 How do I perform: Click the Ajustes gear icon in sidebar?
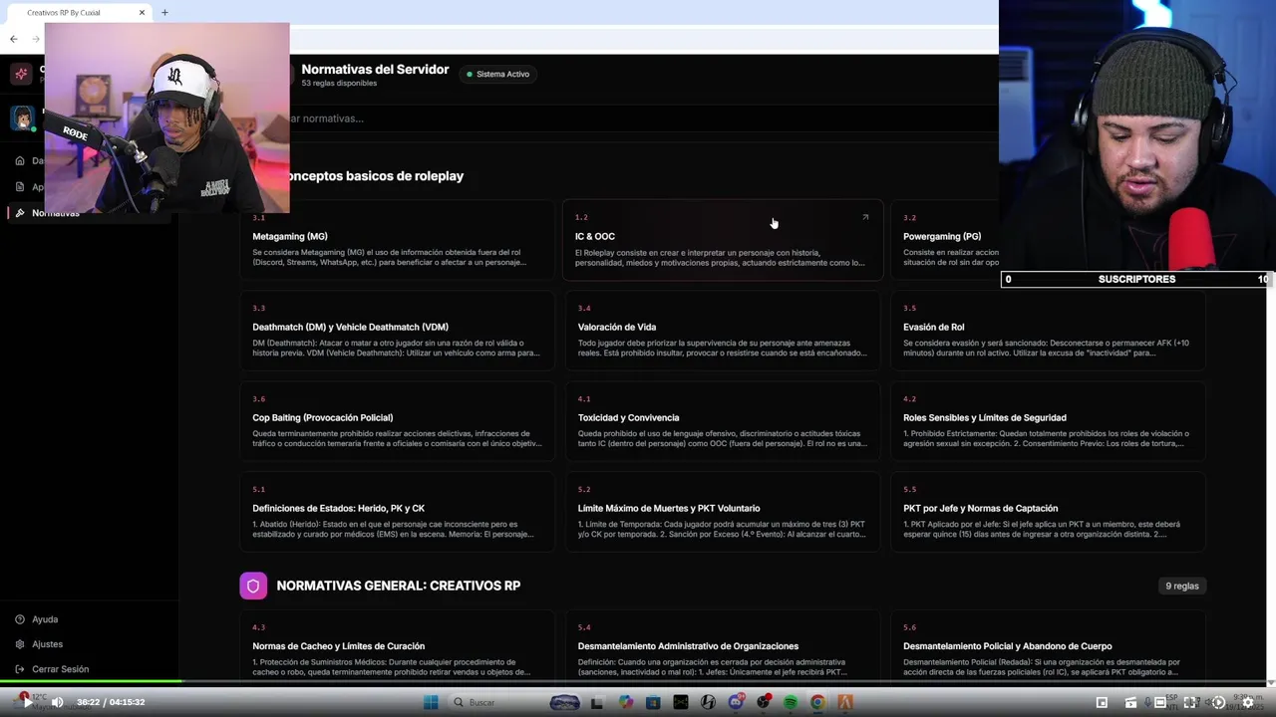point(20,644)
